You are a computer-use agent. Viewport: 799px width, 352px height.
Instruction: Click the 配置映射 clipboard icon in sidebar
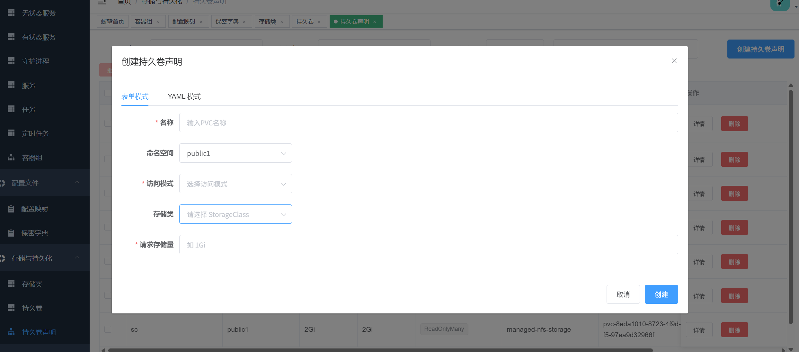pos(11,209)
